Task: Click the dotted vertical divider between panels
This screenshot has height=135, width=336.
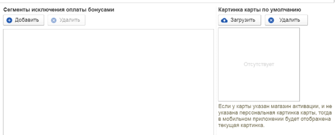Action: [216, 70]
